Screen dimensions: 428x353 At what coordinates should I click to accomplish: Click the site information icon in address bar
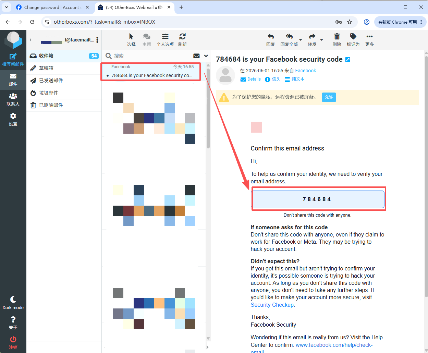[x=47, y=22]
